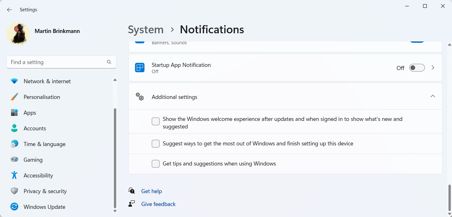The image size is (452, 217).
Task: Check Get tips and suggestions when using Windows
Action: 155,164
